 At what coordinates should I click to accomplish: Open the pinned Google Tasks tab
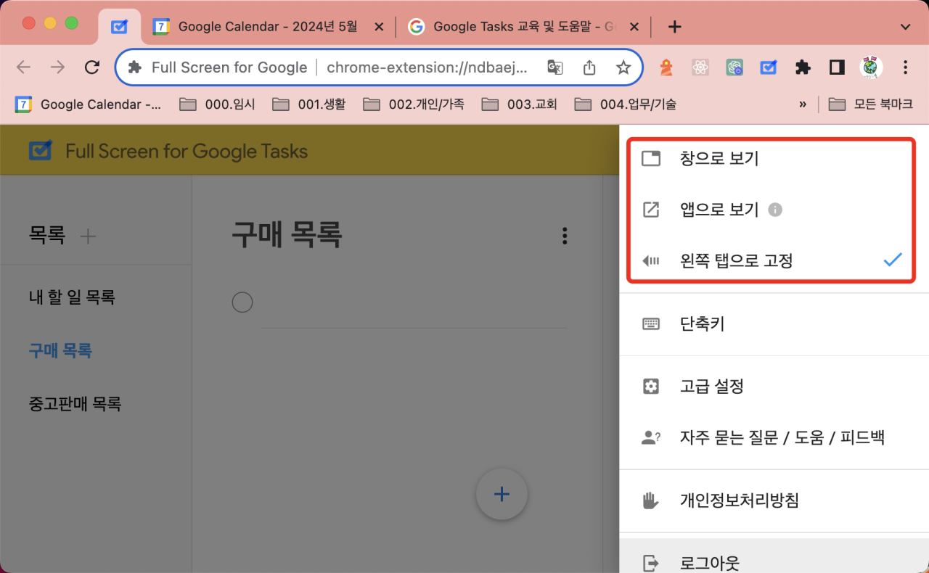click(119, 27)
